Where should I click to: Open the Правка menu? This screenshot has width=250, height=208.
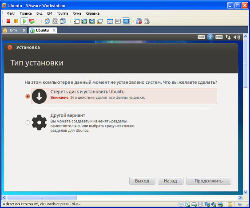26,13
